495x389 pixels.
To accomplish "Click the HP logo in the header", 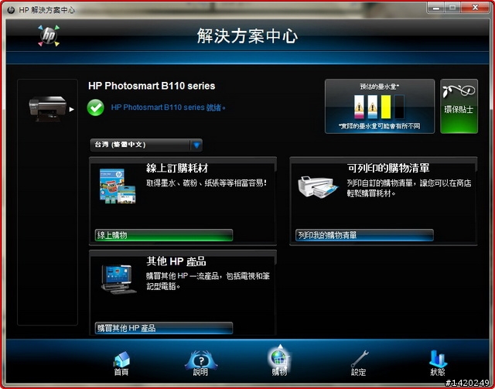I will point(49,36).
